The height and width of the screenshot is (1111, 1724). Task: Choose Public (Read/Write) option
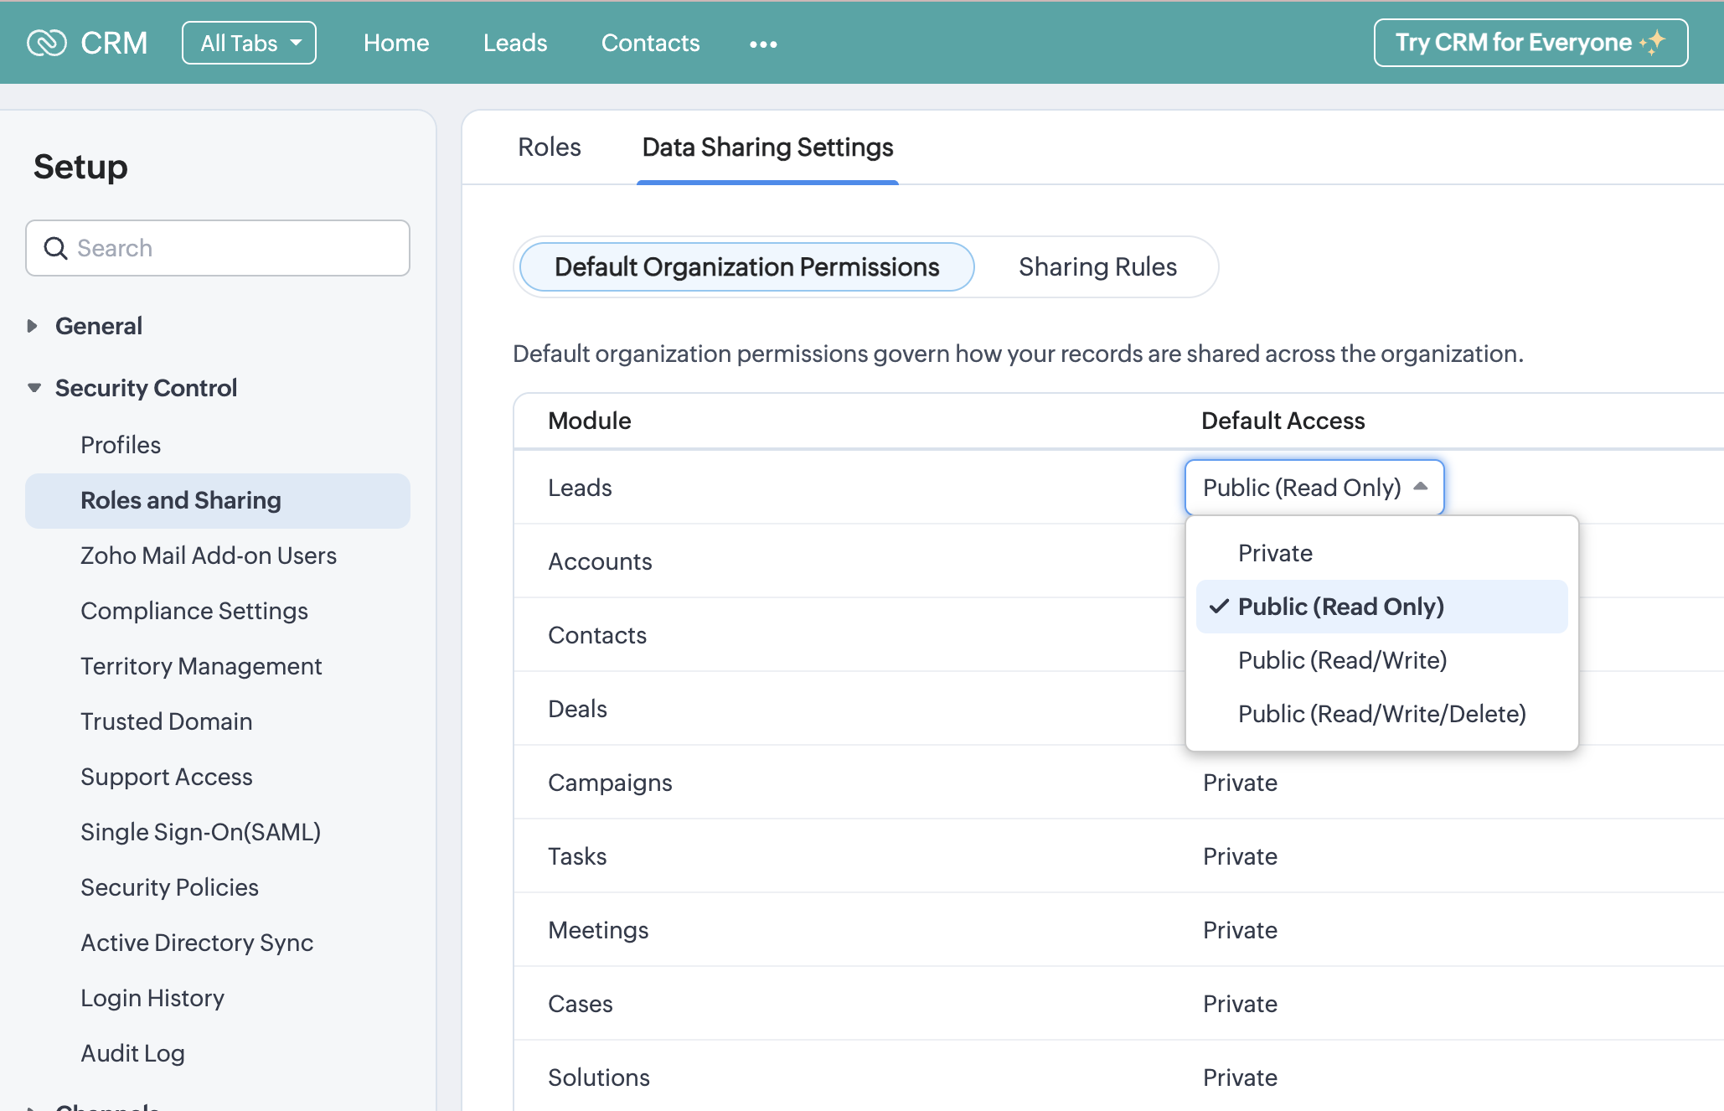pos(1342,660)
